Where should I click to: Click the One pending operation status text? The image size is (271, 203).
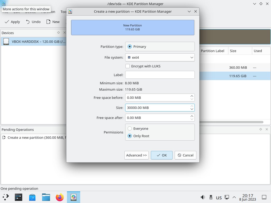coord(19,188)
